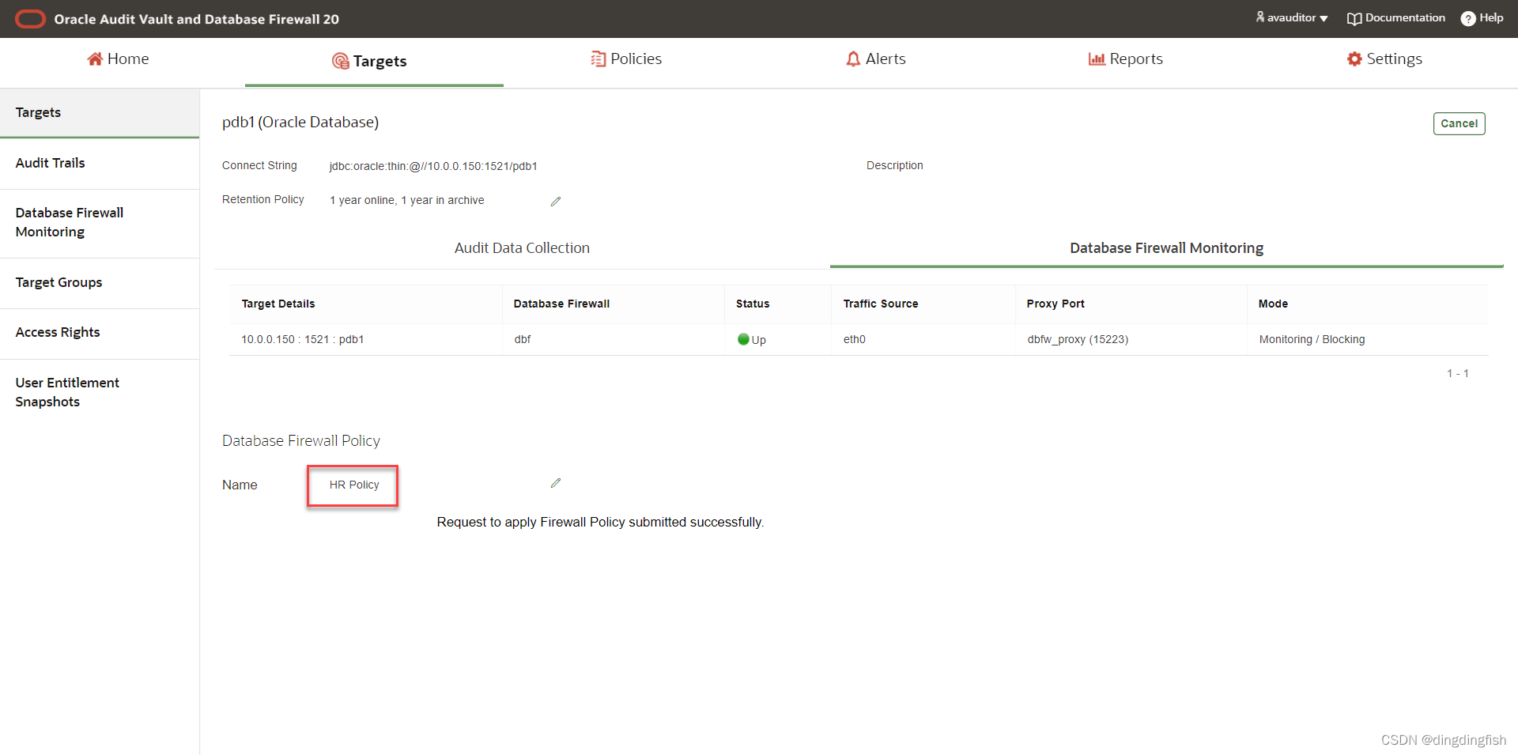Image resolution: width=1518 pixels, height=755 pixels.
Task: Open Audit Trails in sidebar
Action: pos(100,163)
